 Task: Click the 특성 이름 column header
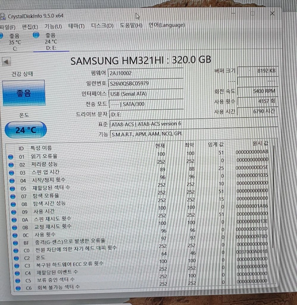(x=41, y=148)
